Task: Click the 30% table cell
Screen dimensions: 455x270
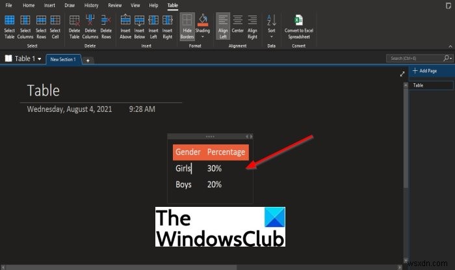Action: (x=214, y=169)
